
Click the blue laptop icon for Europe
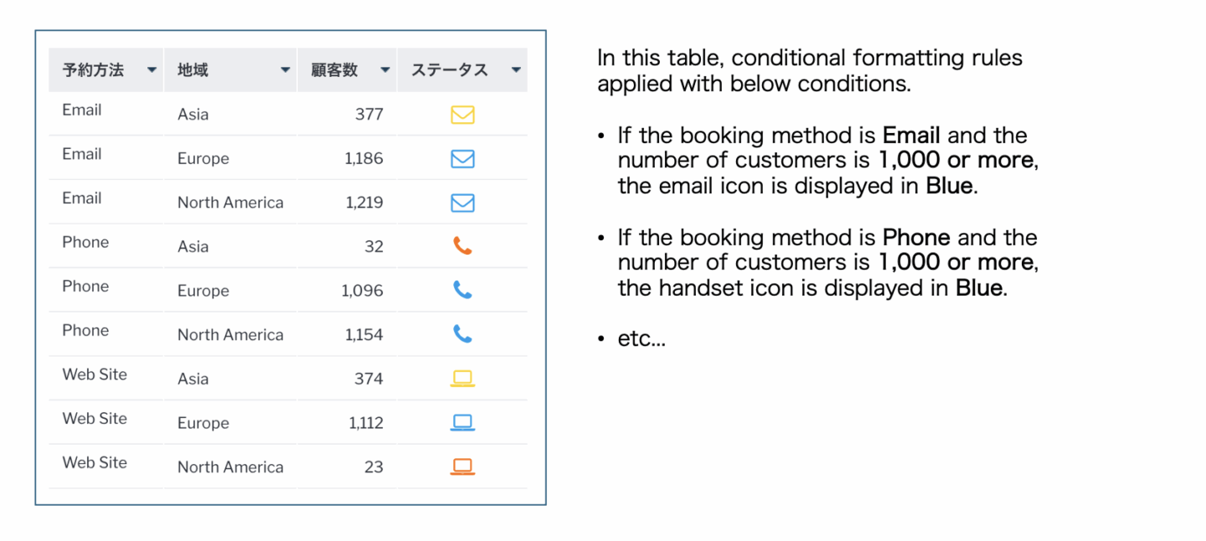[x=462, y=423]
